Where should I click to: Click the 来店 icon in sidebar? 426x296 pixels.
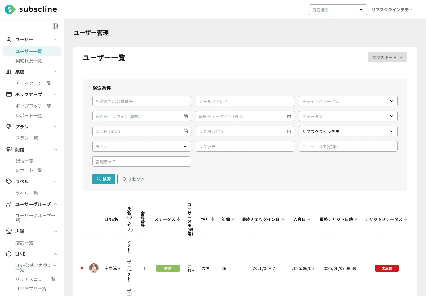[9, 72]
